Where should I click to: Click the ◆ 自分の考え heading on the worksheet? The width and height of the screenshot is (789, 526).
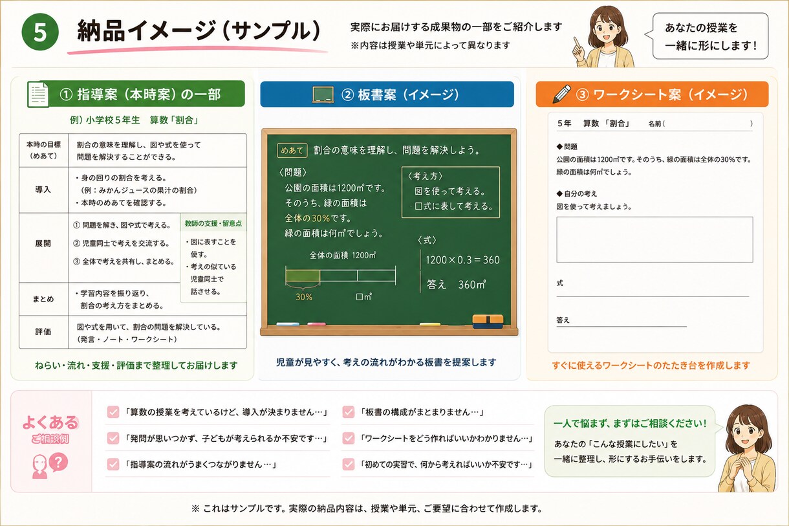[x=577, y=193]
